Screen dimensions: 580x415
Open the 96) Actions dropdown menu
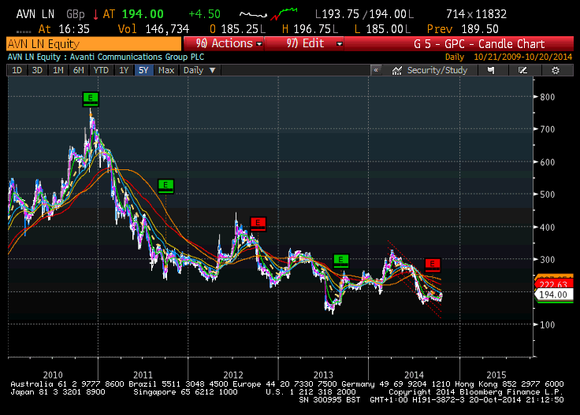pos(224,43)
